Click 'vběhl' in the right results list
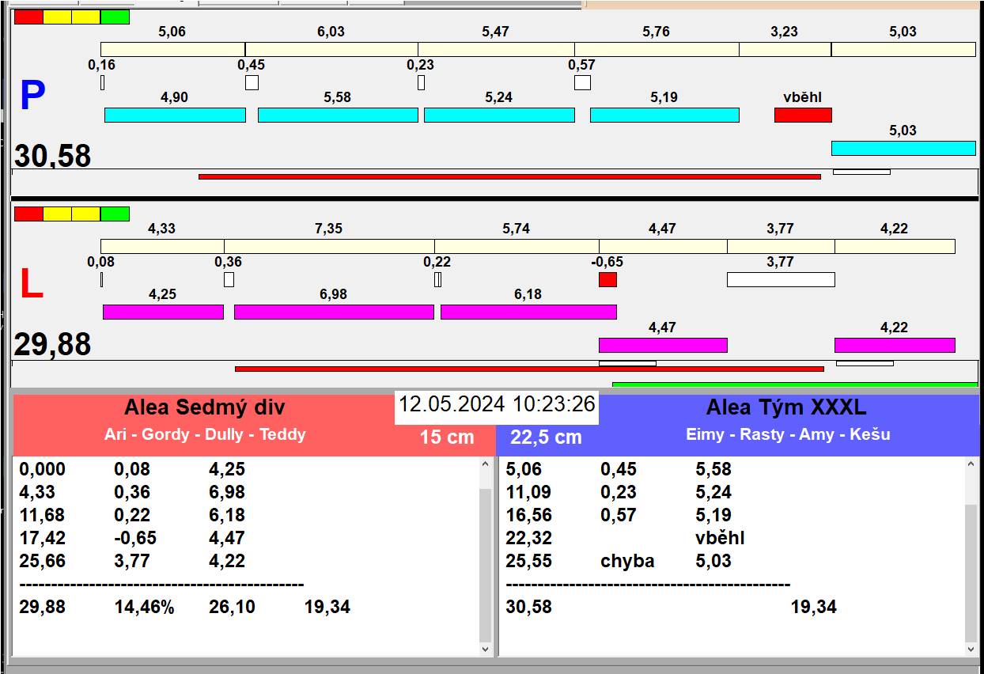The width and height of the screenshot is (984, 674). click(720, 539)
